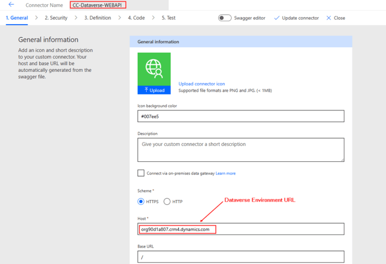The image size is (386, 264).
Task: Go back using the left arrow icon
Action: (x=12, y=5)
